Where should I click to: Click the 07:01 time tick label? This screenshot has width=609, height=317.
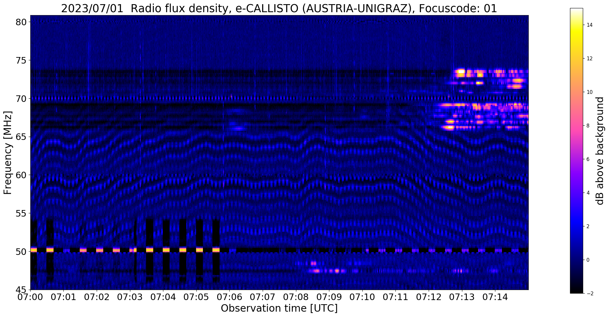[63, 297]
